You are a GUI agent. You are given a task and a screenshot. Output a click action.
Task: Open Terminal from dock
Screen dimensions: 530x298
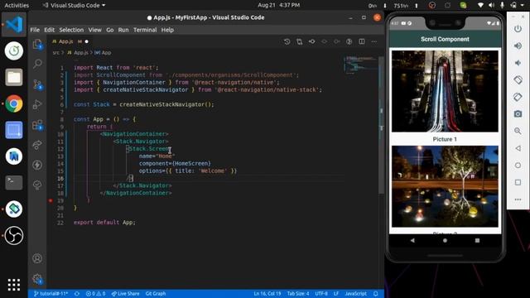coord(14,182)
